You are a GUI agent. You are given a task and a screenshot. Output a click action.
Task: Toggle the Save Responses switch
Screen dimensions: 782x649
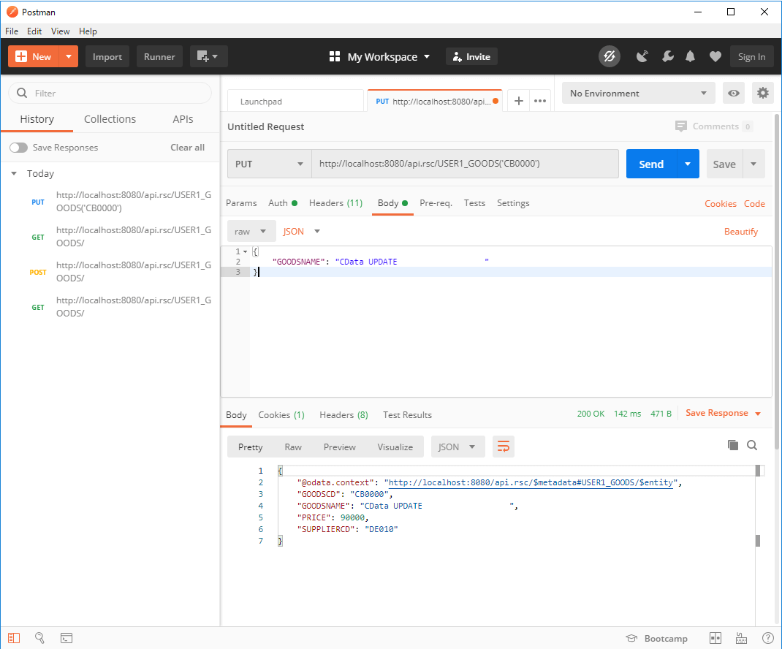coord(18,148)
